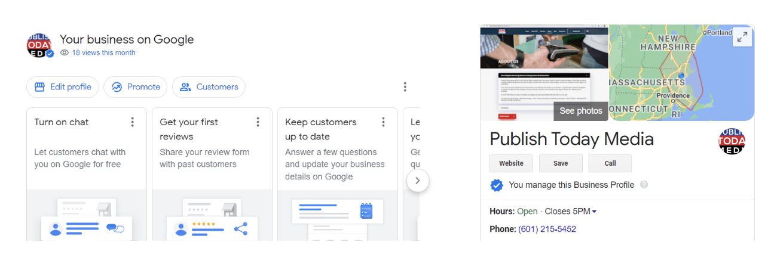Expand the hours dropdown next to Closes 5PM
The width and height of the screenshot is (771, 273).
pyautogui.click(x=594, y=212)
